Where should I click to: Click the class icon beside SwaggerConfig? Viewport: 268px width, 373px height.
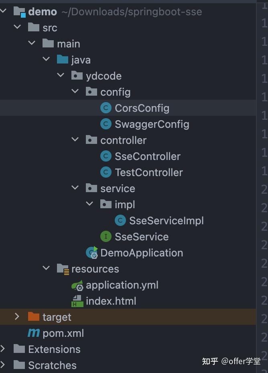point(105,124)
